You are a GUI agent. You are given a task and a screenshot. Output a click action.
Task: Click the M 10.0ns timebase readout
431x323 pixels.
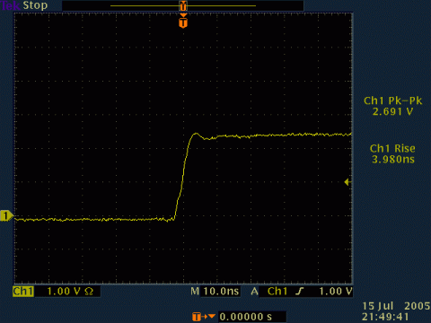pos(215,292)
